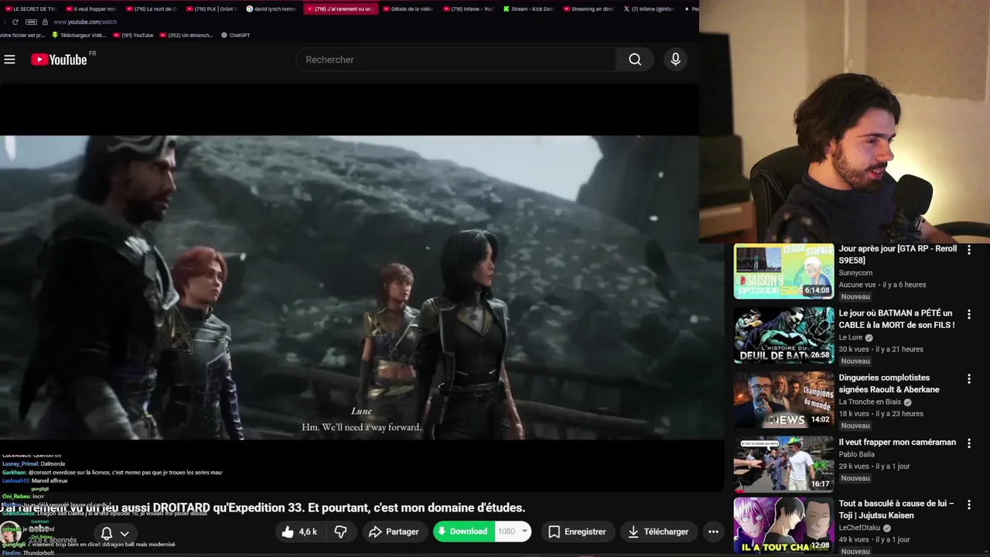
Task: Open more actions three-dot menu
Action: point(713,531)
